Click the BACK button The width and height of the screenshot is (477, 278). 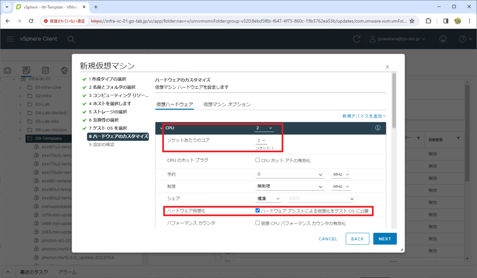[358, 239]
